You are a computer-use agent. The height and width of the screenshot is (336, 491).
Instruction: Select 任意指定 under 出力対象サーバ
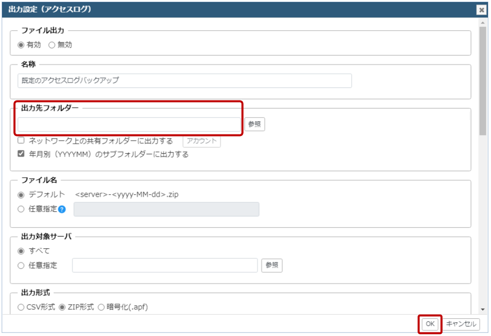(x=21, y=265)
